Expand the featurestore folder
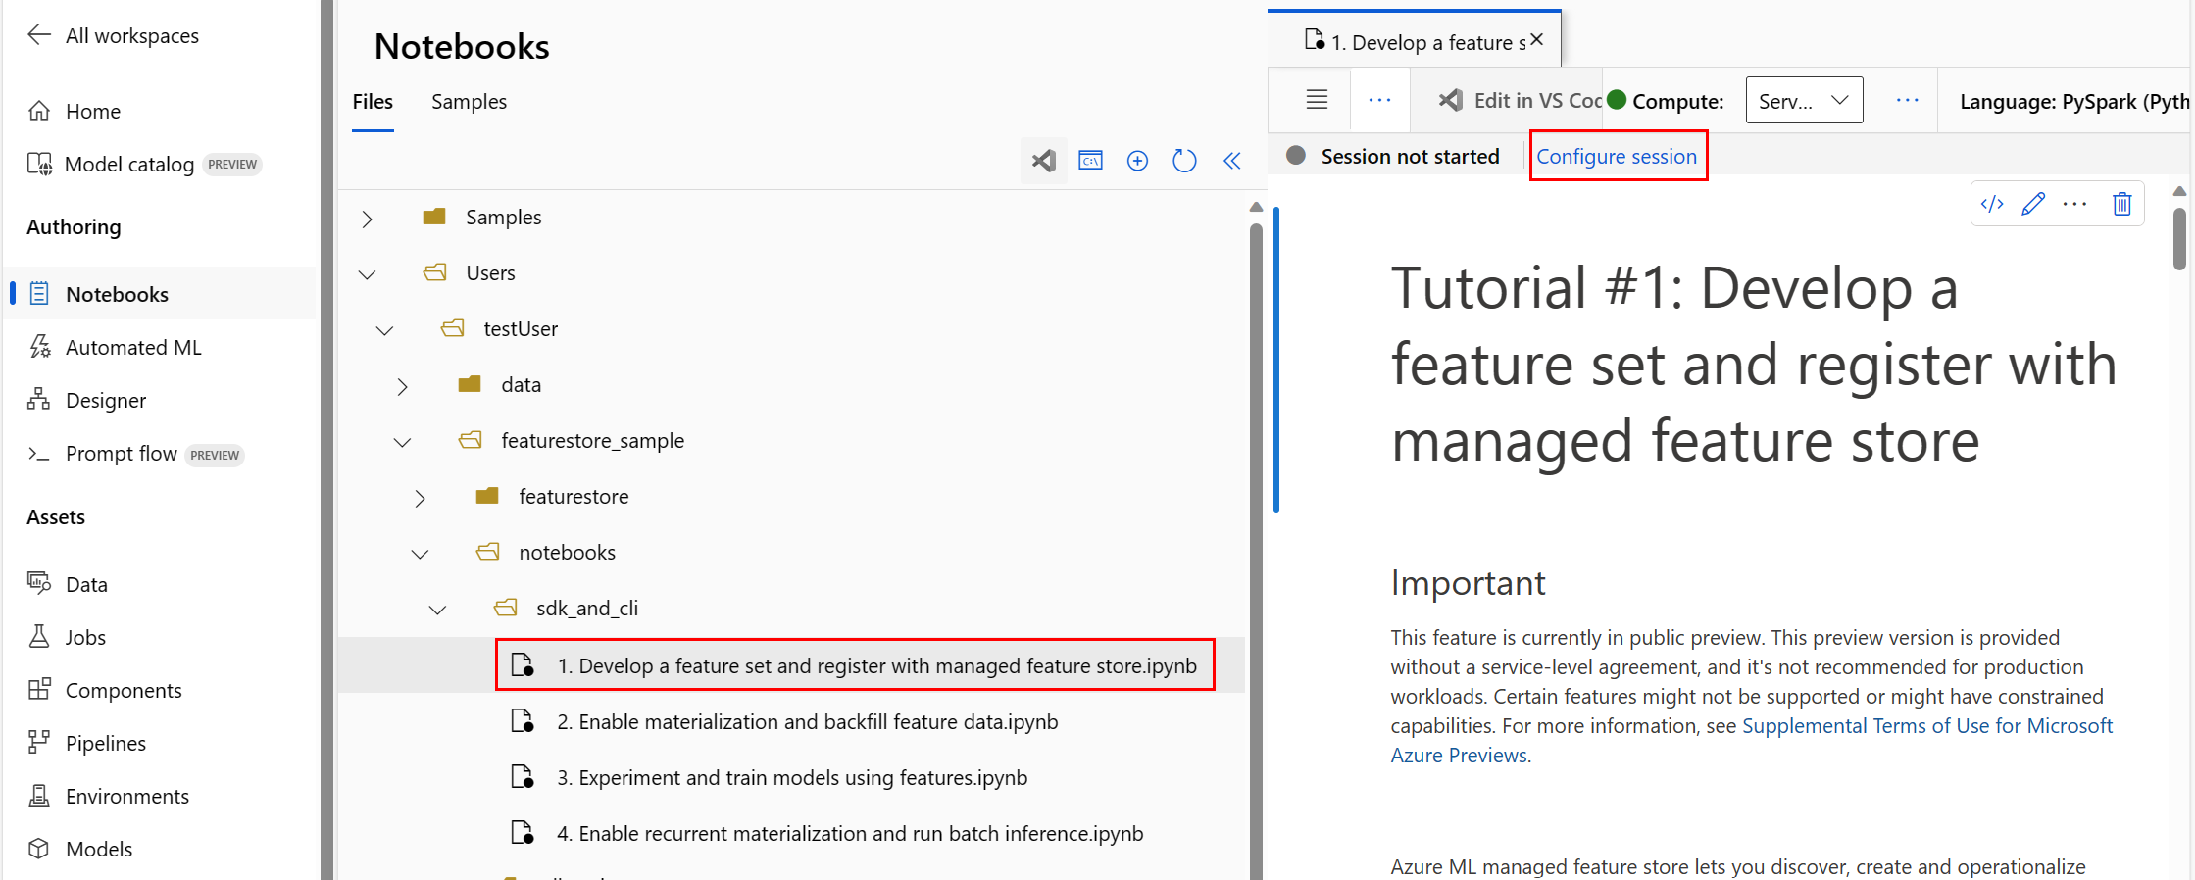 click(x=421, y=499)
